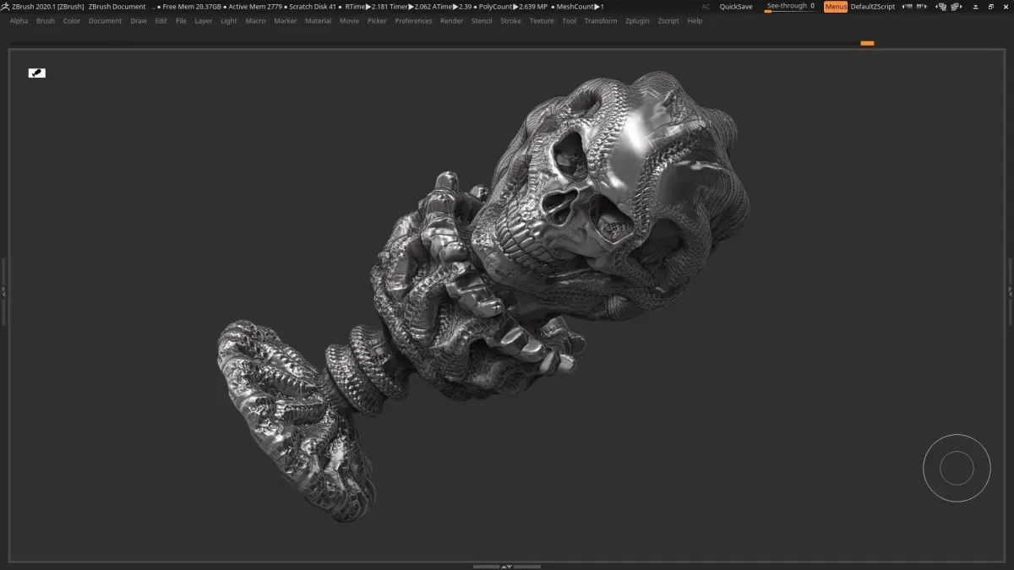Open the Document menu

tap(105, 21)
